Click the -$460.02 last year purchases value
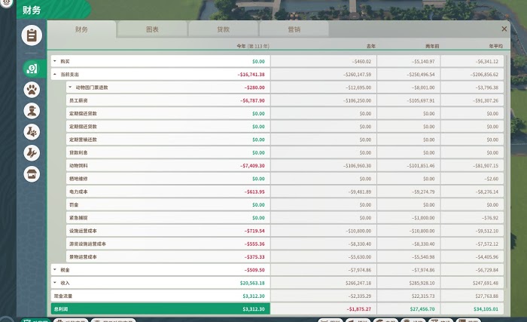The image size is (527, 322). point(361,61)
